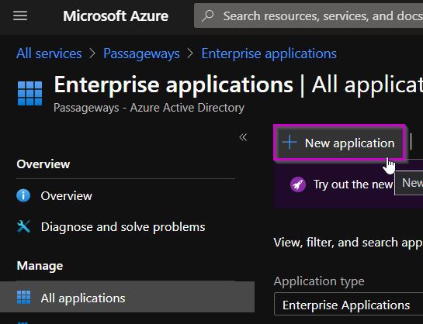Viewport: 423px width, 324px height.
Task: Click the purple rocket preview icon
Action: (x=298, y=184)
